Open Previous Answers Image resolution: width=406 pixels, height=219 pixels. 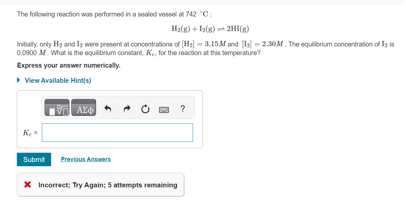tap(85, 159)
